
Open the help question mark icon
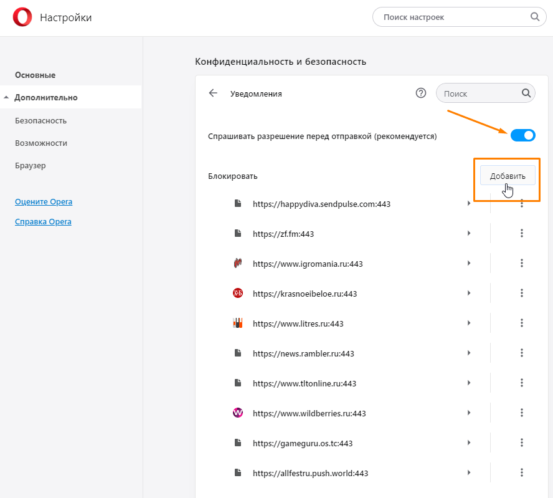tap(421, 93)
